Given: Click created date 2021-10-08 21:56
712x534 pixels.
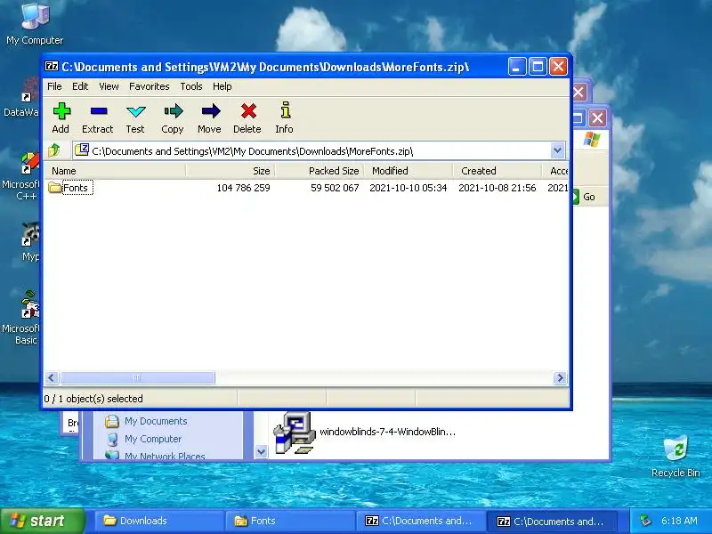Looking at the screenshot, I should (498, 188).
